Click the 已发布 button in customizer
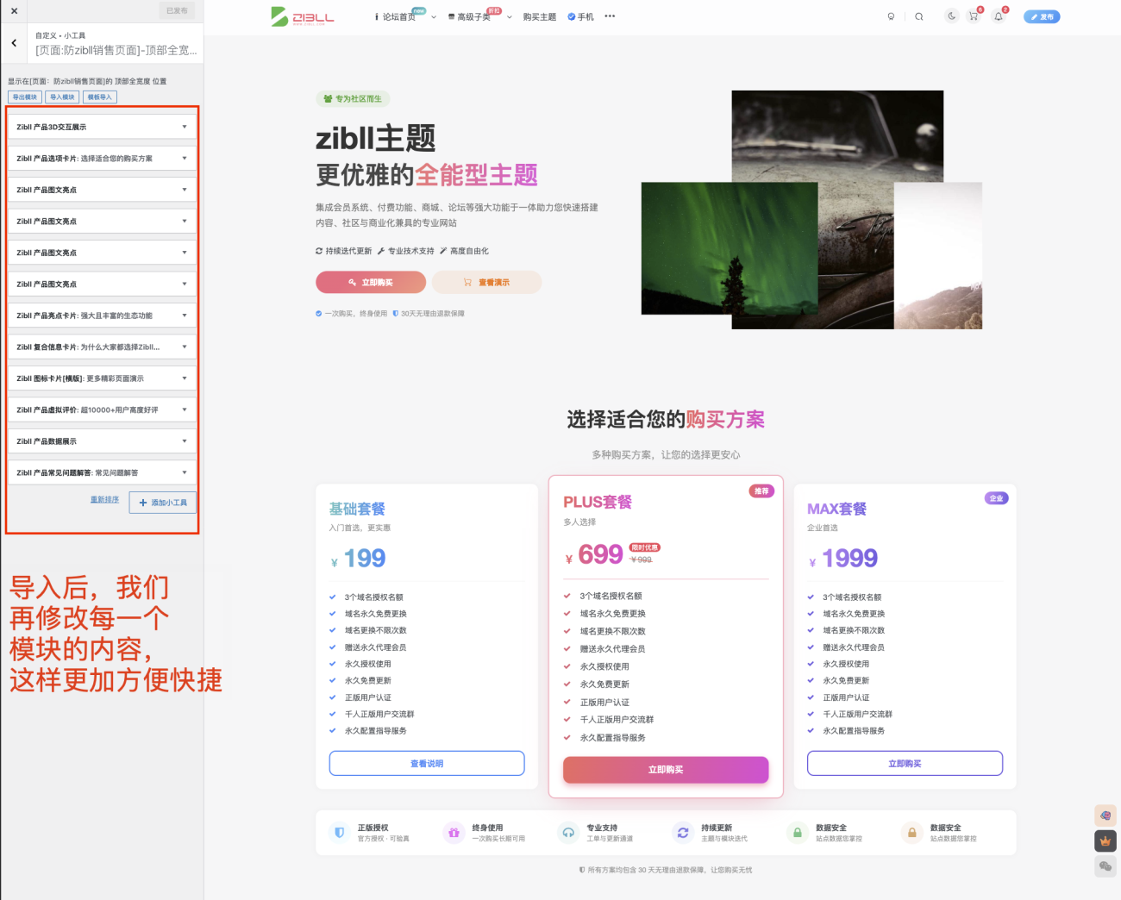The image size is (1121, 900). [x=177, y=11]
